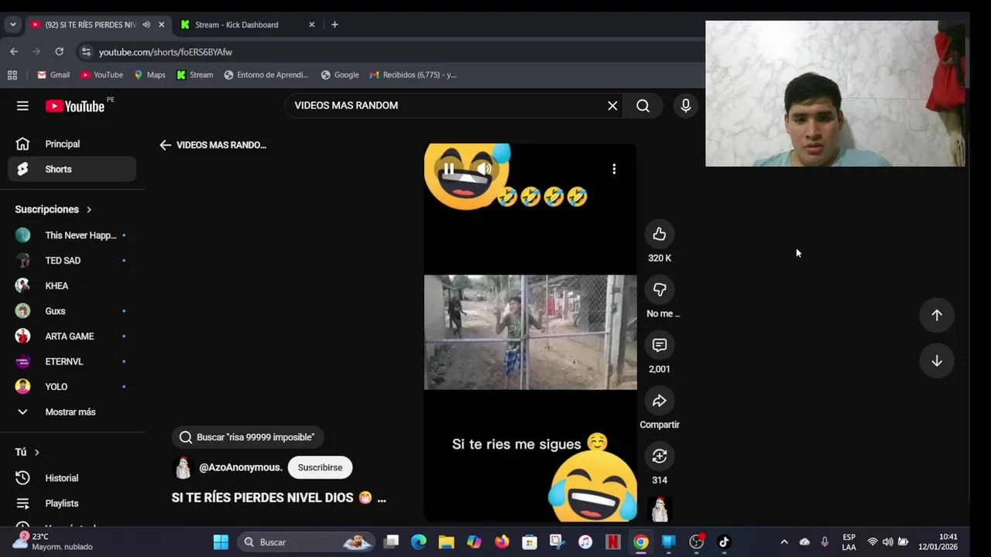
Task: Show hidden tray icons chevron
Action: (784, 542)
